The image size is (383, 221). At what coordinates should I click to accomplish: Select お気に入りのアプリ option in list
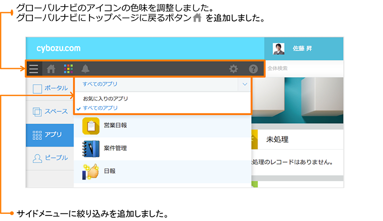[x=105, y=98]
